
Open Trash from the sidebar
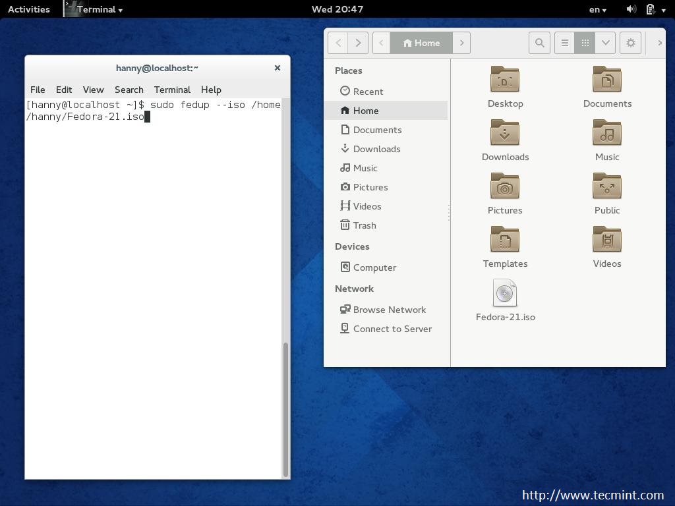click(364, 225)
